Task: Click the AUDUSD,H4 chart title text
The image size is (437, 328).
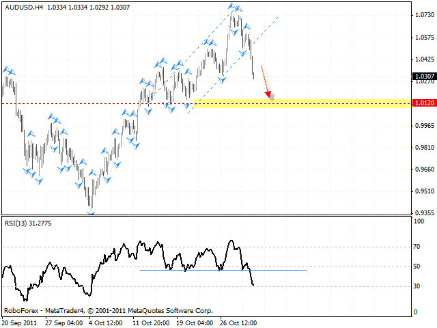Action: (x=24, y=6)
